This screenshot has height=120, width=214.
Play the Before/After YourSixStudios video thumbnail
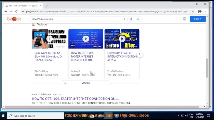click(122, 39)
